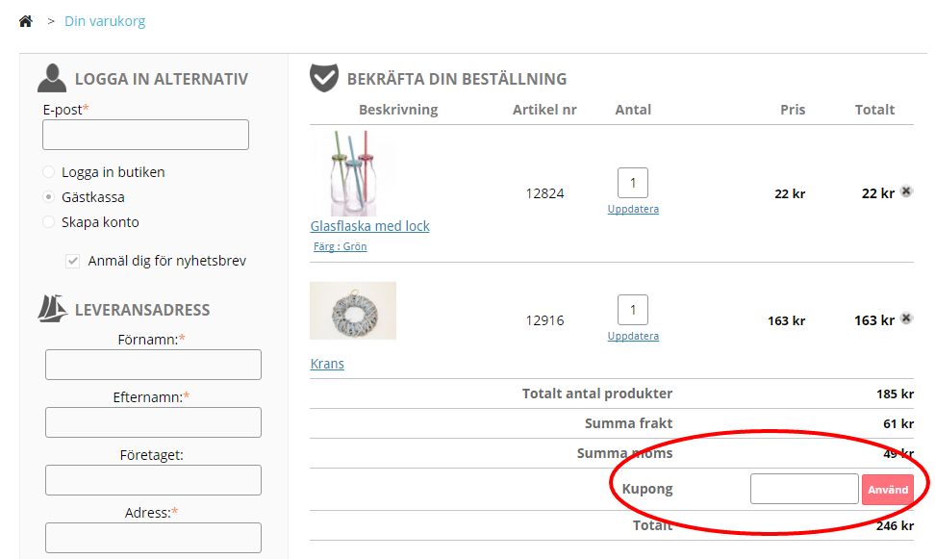Open the Glasflaska med lock product link
This screenshot has width=935, height=559.
pyautogui.click(x=369, y=226)
